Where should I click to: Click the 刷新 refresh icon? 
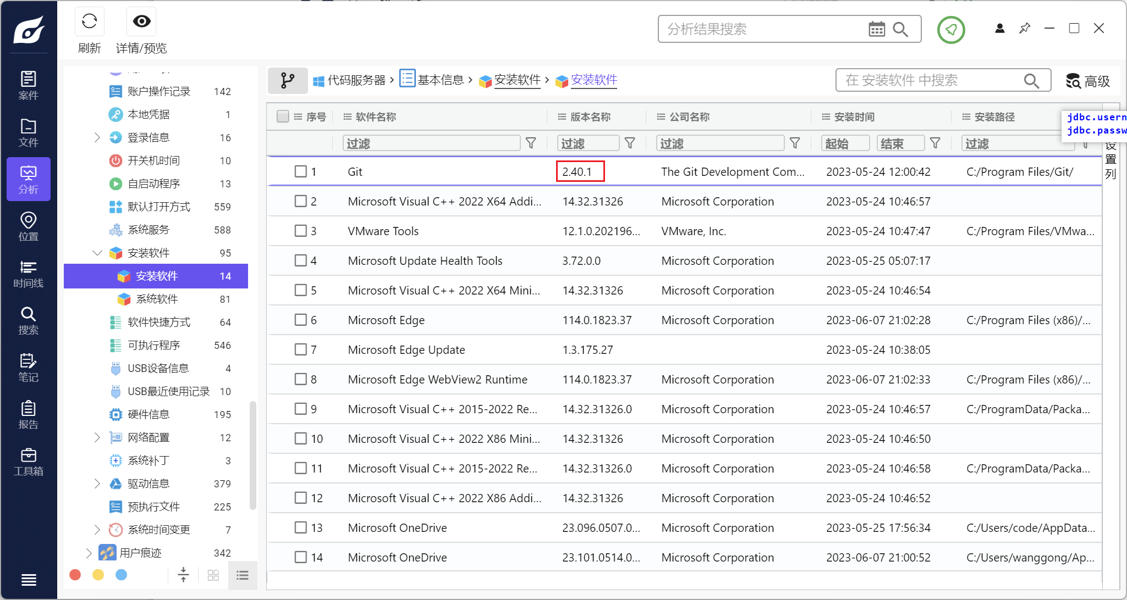pos(89,21)
